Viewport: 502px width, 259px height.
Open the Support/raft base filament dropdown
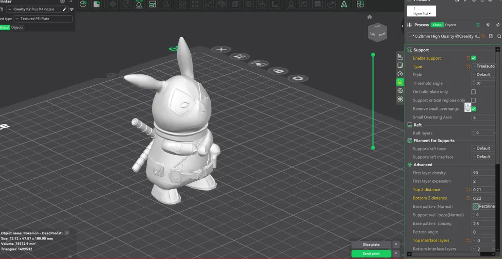(x=483, y=148)
